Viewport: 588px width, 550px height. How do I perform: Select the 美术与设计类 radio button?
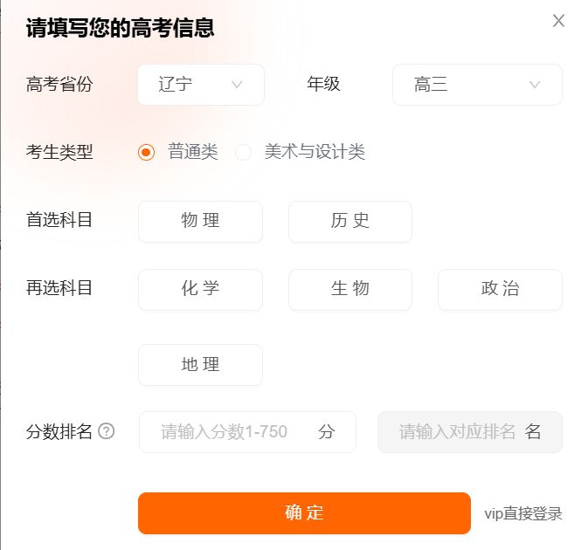tap(243, 152)
